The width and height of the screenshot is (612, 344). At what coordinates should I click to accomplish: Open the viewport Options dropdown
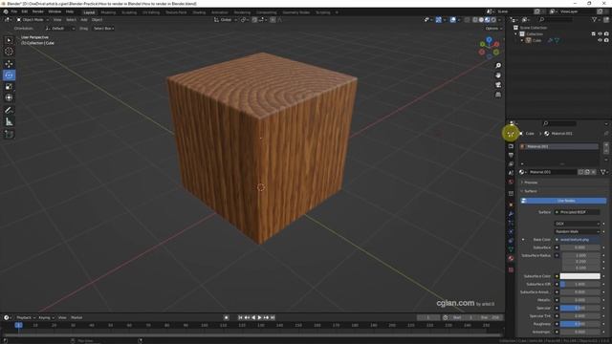(x=493, y=29)
